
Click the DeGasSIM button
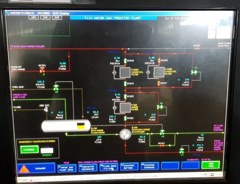coord(36,168)
